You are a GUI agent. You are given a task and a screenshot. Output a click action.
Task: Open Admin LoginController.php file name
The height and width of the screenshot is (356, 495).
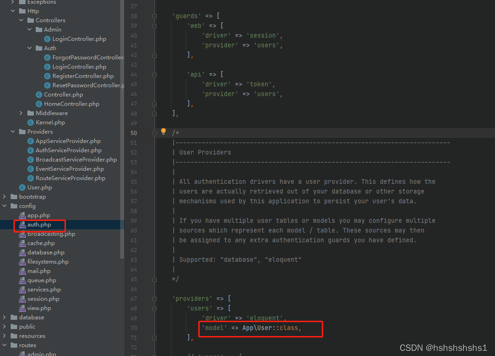[x=79, y=39]
